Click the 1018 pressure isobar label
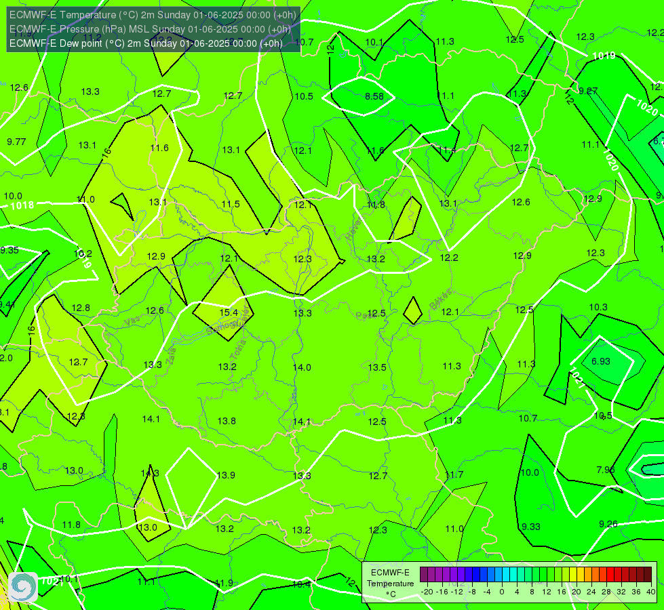This screenshot has width=664, height=610. (x=22, y=206)
